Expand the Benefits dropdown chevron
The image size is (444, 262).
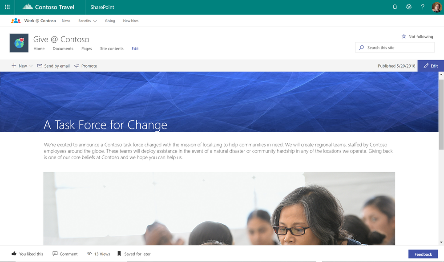pos(95,20)
